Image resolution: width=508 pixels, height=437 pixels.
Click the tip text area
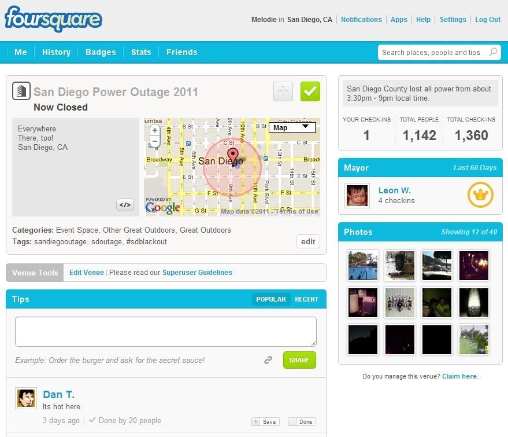coord(165,332)
